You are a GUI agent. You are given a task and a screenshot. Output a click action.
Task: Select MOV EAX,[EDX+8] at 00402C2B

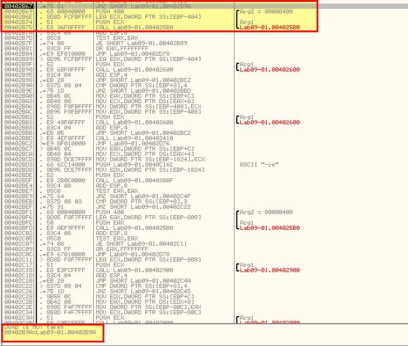point(145,302)
